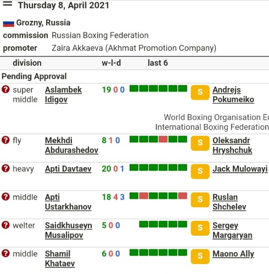269x274 pixels.
Task: Click the question mark icon for heavy bout
Action: pyautogui.click(x=5, y=168)
